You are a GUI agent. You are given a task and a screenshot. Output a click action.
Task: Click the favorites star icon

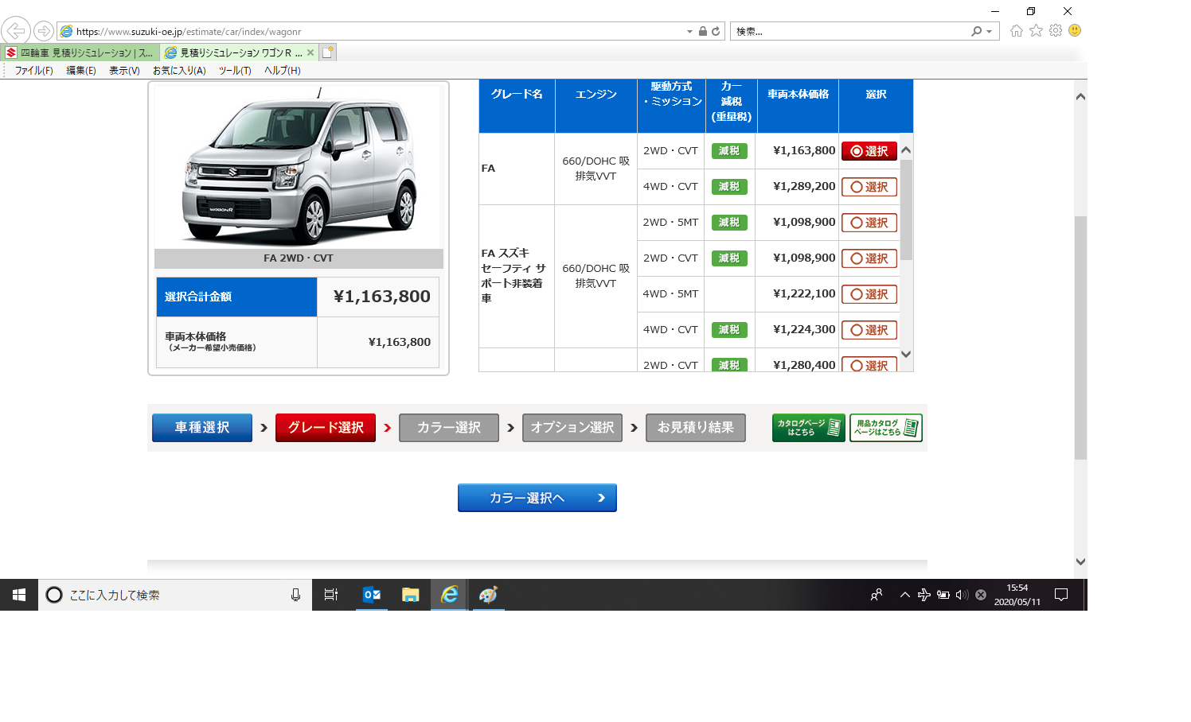pyautogui.click(x=1036, y=31)
